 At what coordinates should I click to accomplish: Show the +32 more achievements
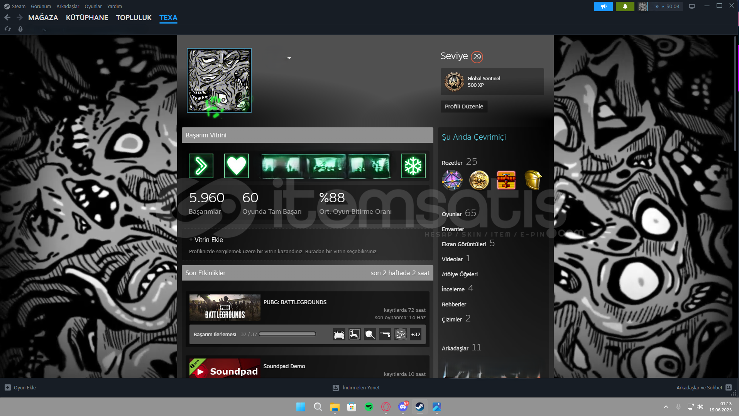point(416,334)
